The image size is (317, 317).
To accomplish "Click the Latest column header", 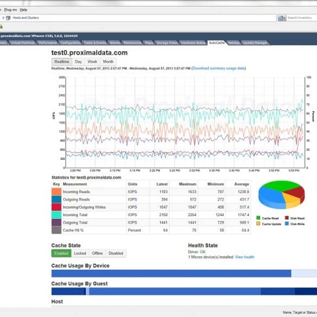I will tap(162, 184).
